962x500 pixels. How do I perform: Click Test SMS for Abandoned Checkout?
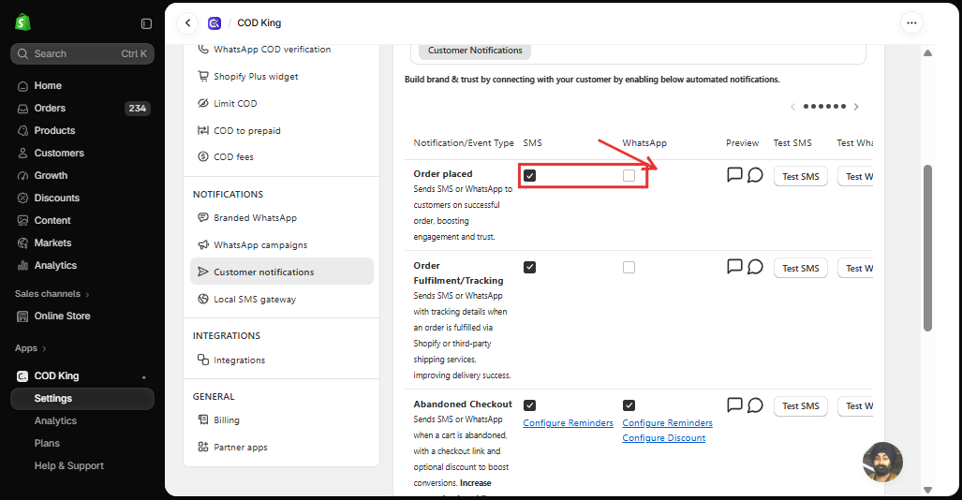pos(801,406)
